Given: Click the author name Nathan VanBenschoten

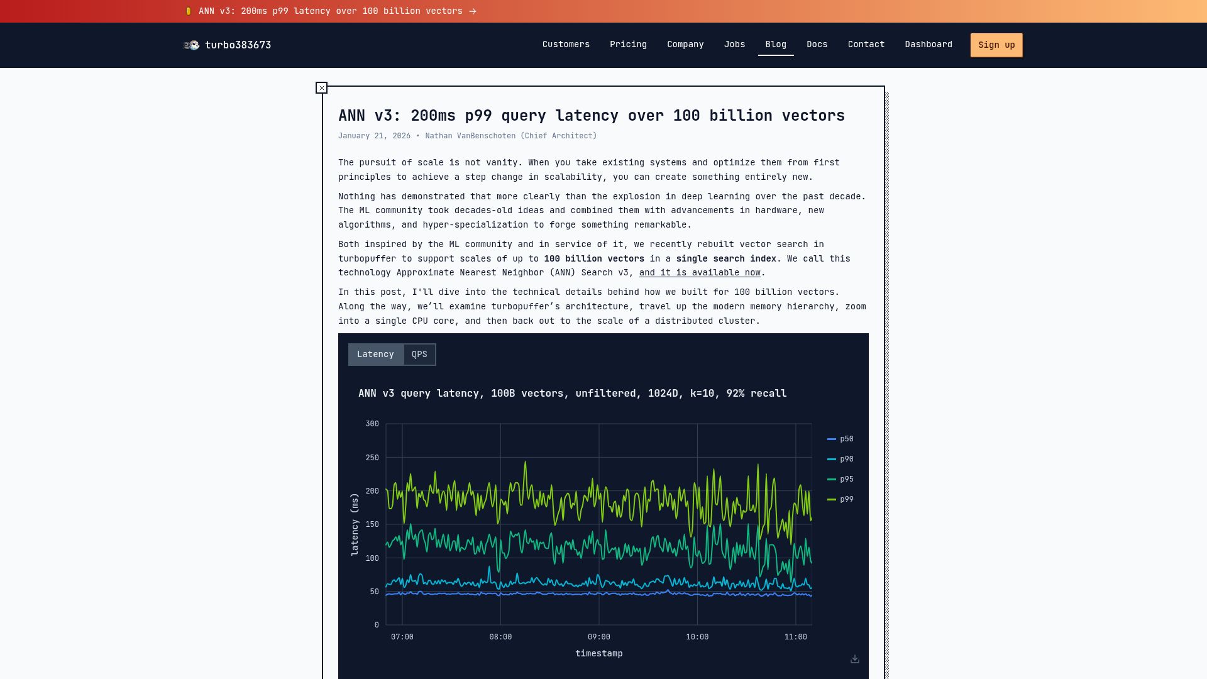Looking at the screenshot, I should (470, 136).
